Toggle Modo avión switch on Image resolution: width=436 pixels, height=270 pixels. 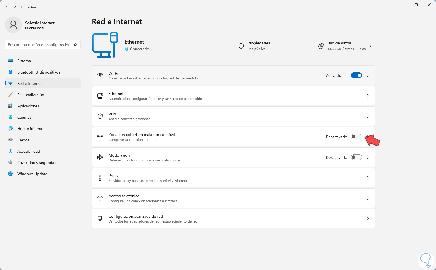356,157
